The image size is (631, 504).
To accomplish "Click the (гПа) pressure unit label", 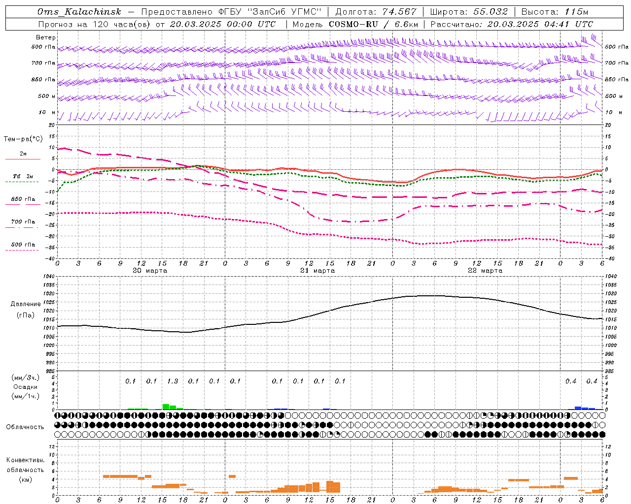I will 26,315.
